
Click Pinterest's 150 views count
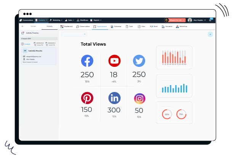click(x=86, y=110)
